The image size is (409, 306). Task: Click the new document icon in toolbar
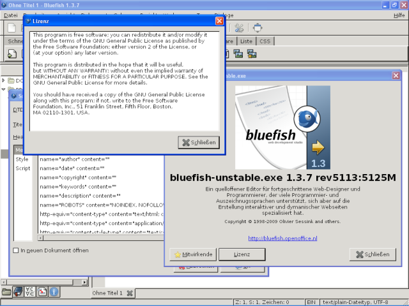point(12,28)
